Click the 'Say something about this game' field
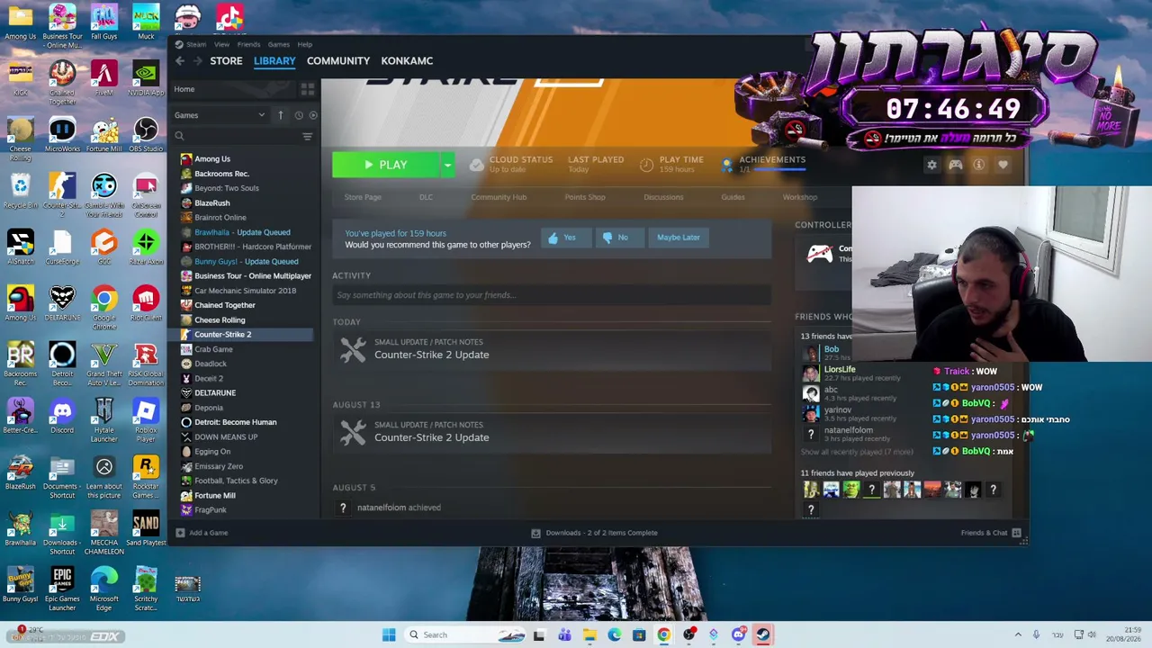 pyautogui.click(x=551, y=295)
